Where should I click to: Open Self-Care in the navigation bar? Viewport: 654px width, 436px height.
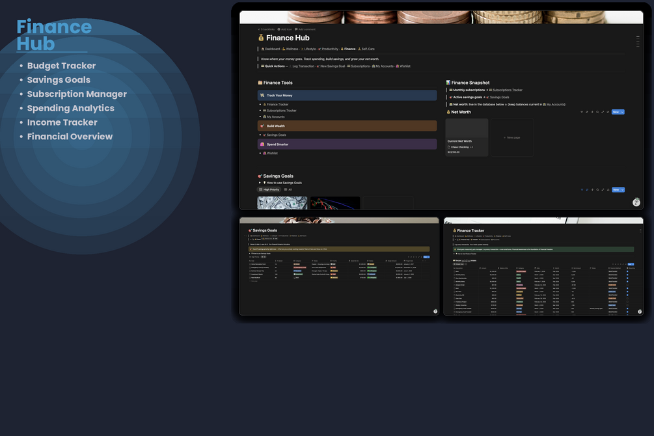(x=366, y=49)
